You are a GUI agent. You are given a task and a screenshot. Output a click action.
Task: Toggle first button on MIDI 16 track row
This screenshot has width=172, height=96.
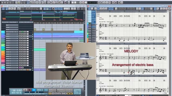click(x=20, y=65)
